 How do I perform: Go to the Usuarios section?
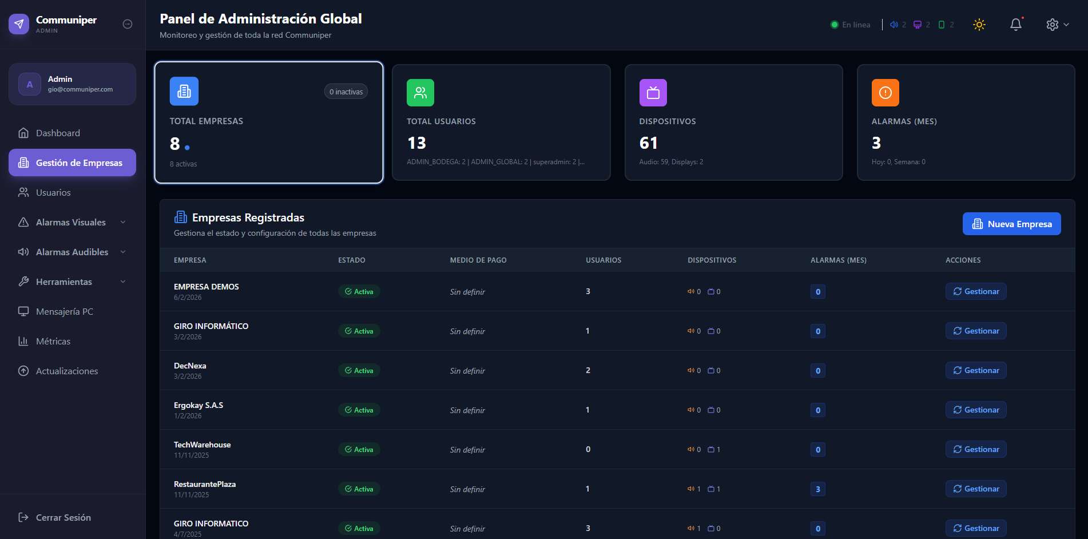tap(53, 192)
